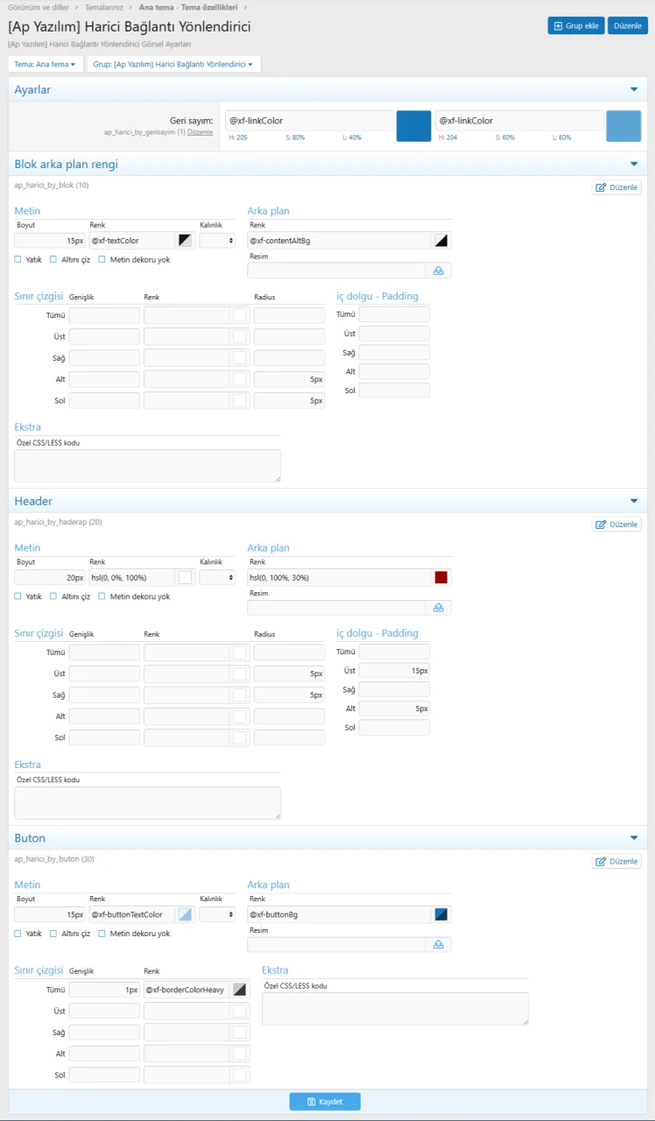
Task: Click the Grup ekle button
Action: click(x=575, y=26)
